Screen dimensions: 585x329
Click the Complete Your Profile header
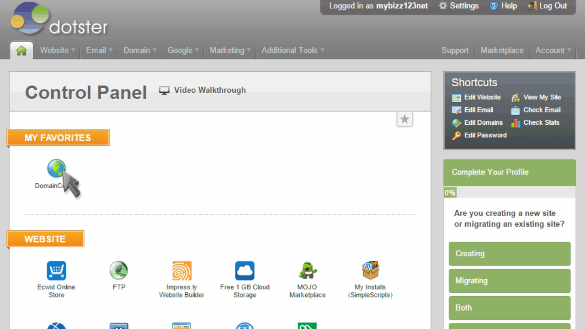510,172
